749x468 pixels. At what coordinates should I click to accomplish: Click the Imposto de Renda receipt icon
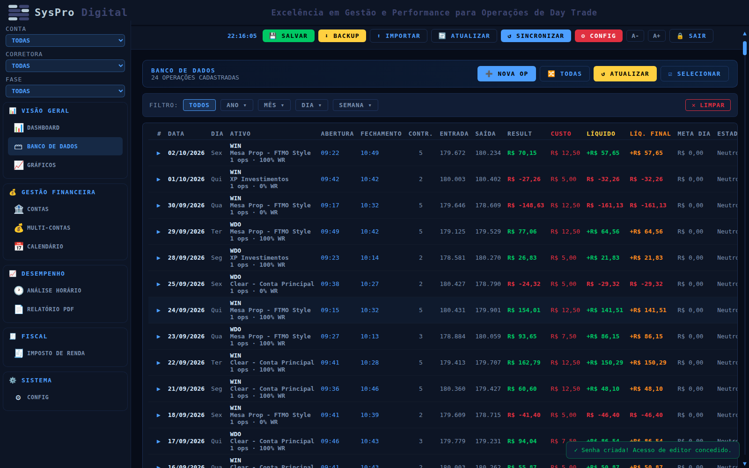click(19, 353)
